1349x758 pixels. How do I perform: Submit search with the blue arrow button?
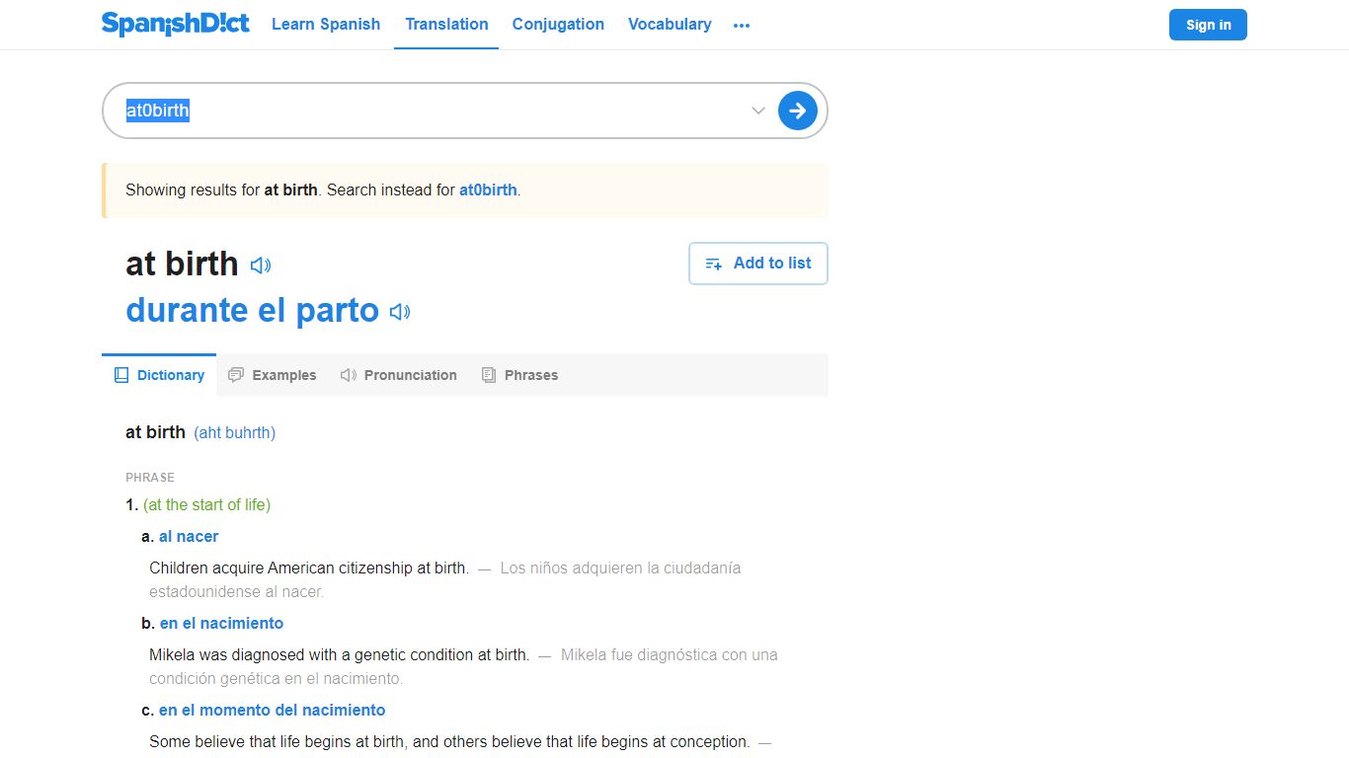click(798, 111)
